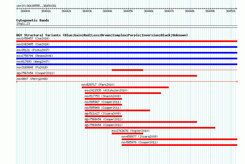Open the nsv585968 (Cooper2011) label
The width and height of the screenshot is (245, 164).
click(103, 108)
